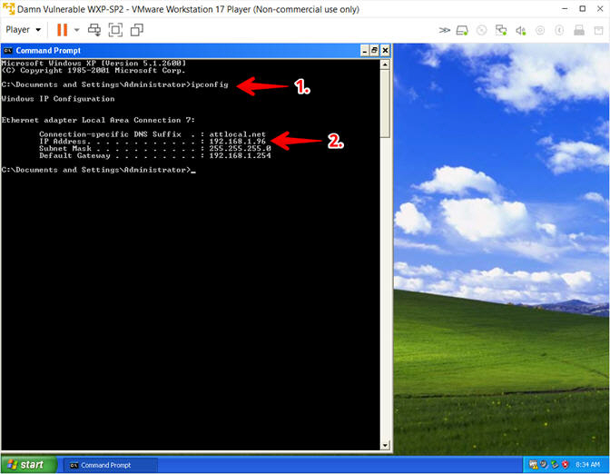The image size is (610, 474).
Task: Expand the power options dropdown arrow
Action: (76, 30)
